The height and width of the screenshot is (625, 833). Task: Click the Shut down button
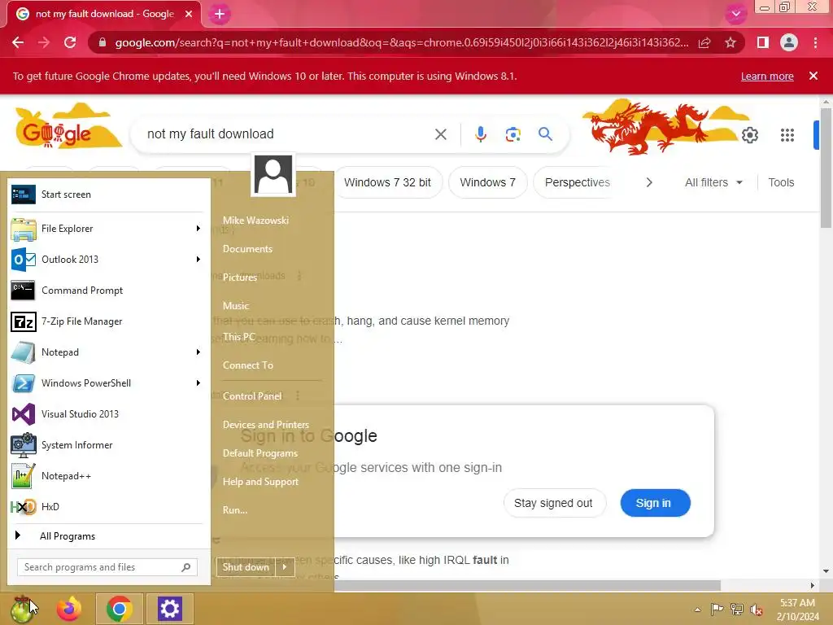pos(246,567)
